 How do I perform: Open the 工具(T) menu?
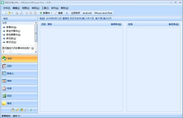point(45,8)
